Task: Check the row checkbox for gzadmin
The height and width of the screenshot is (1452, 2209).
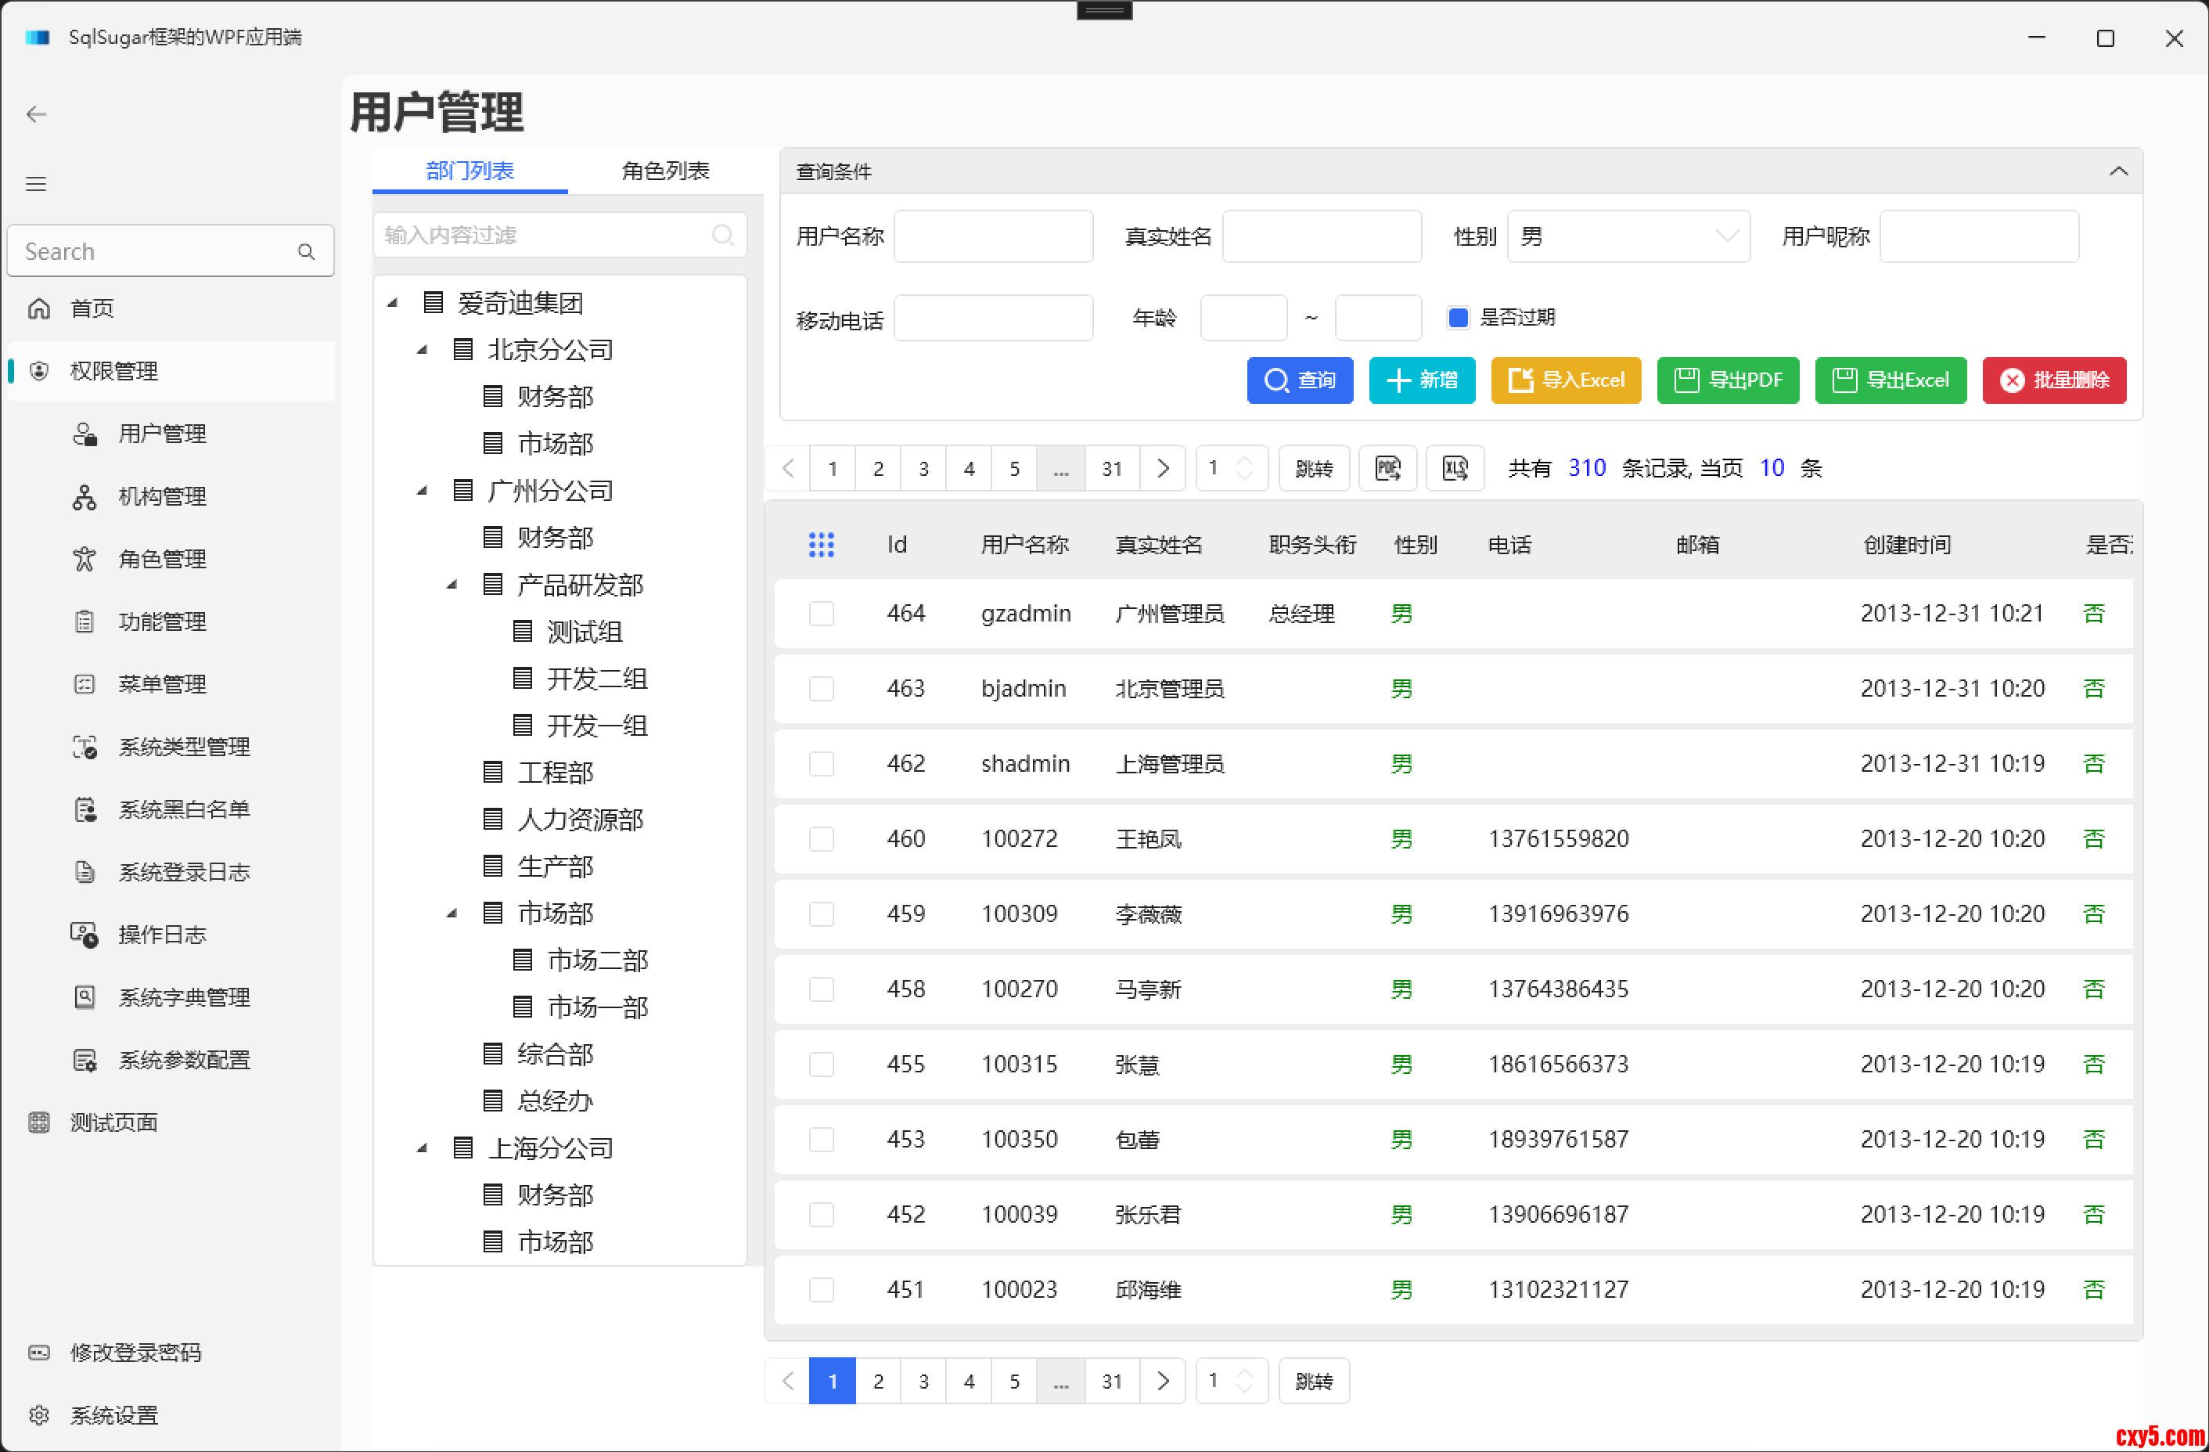Action: pyautogui.click(x=821, y=614)
